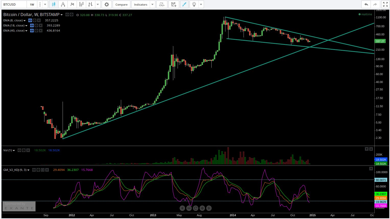Enter fullscreen mode for the chart
This screenshot has width=390, height=219.
(385, 4)
